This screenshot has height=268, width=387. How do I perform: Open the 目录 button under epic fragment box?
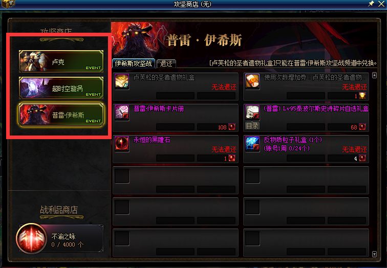[252, 126]
